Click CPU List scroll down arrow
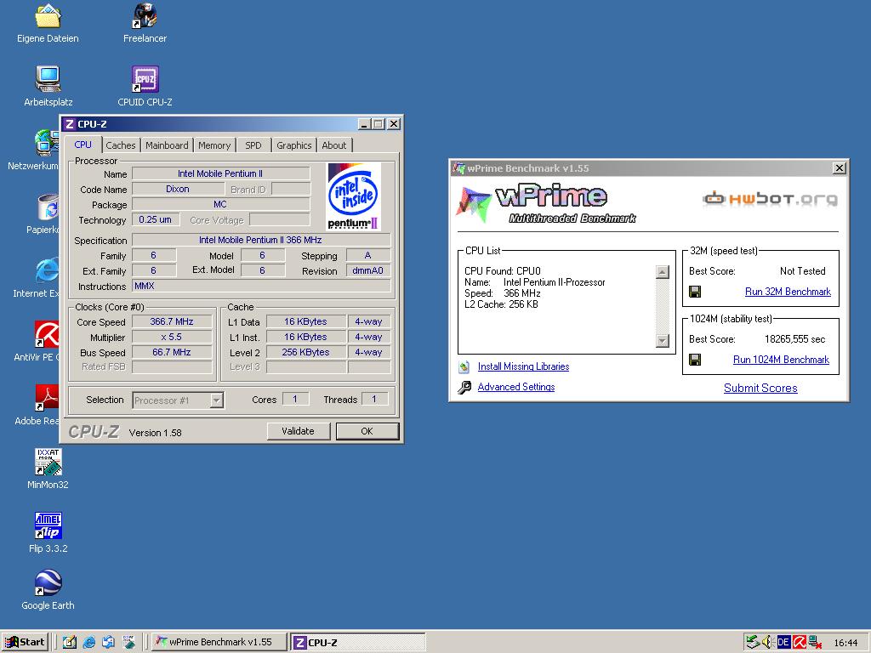The height and width of the screenshot is (653, 871). pyautogui.click(x=662, y=340)
